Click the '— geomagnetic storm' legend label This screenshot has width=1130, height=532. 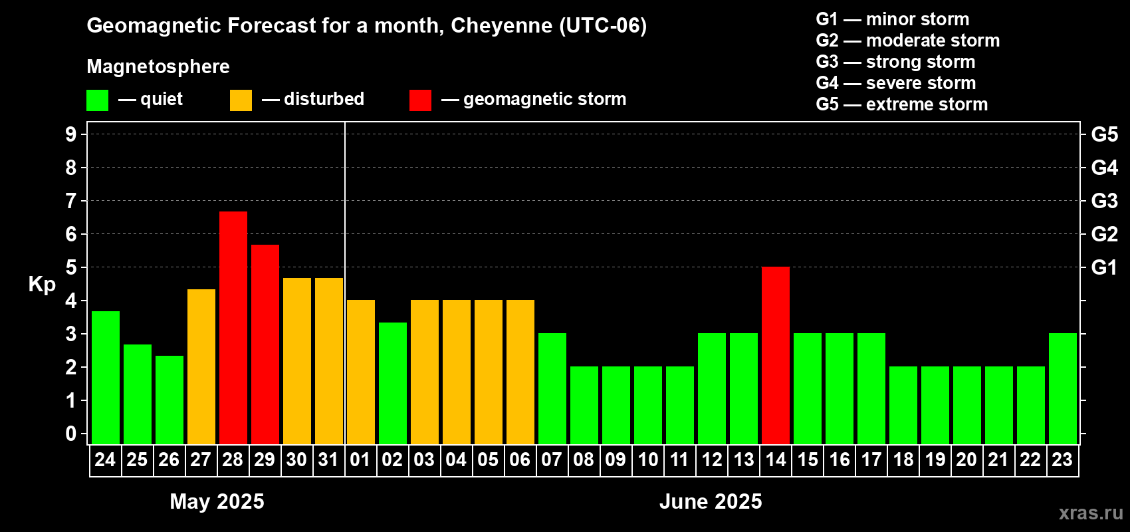(x=534, y=100)
